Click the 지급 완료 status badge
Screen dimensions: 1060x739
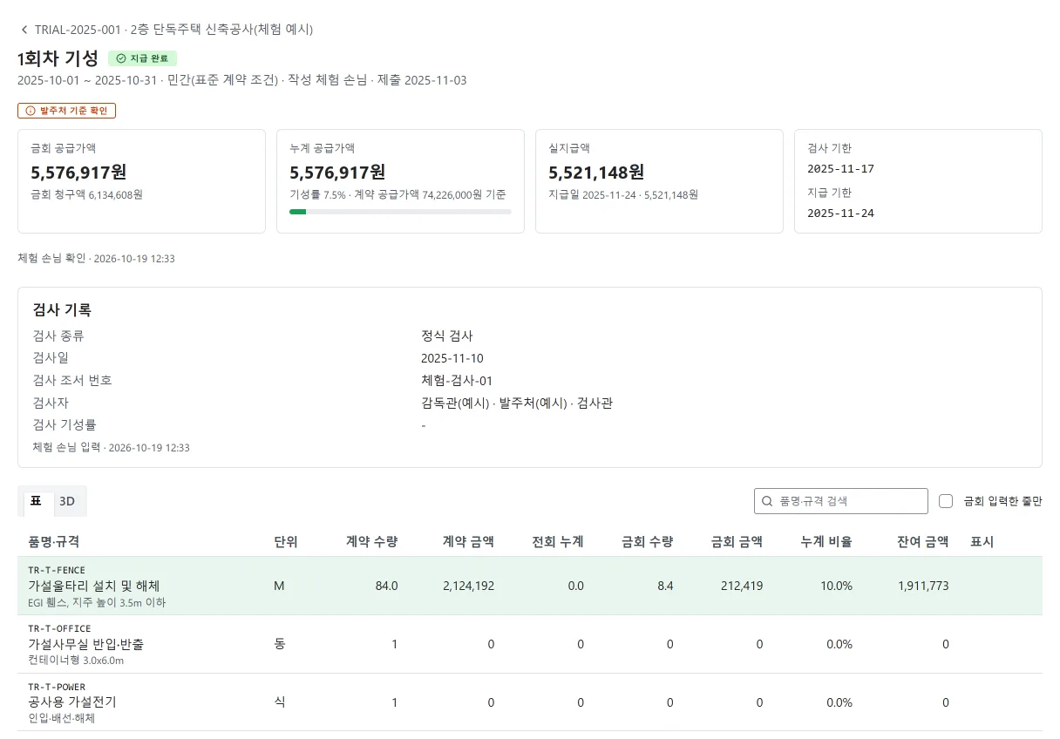click(143, 58)
